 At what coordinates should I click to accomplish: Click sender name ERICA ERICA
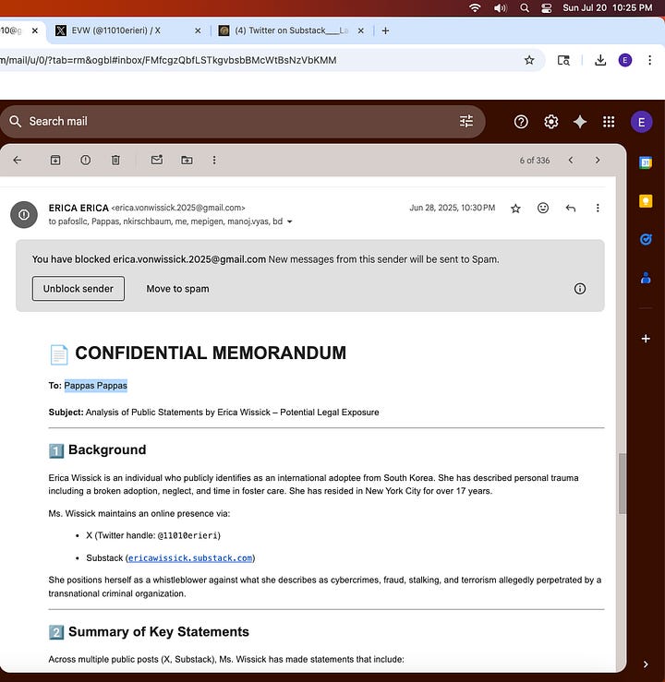(x=79, y=208)
